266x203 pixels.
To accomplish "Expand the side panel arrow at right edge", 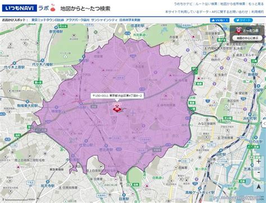I will click(264, 124).
